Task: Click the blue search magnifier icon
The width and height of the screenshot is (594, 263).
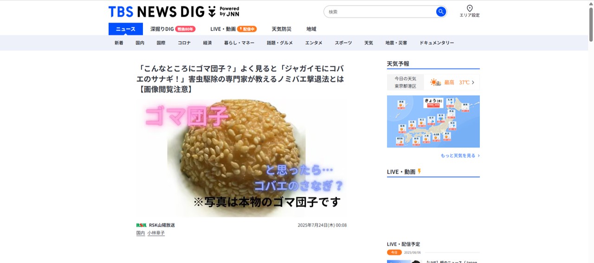Action: [441, 12]
